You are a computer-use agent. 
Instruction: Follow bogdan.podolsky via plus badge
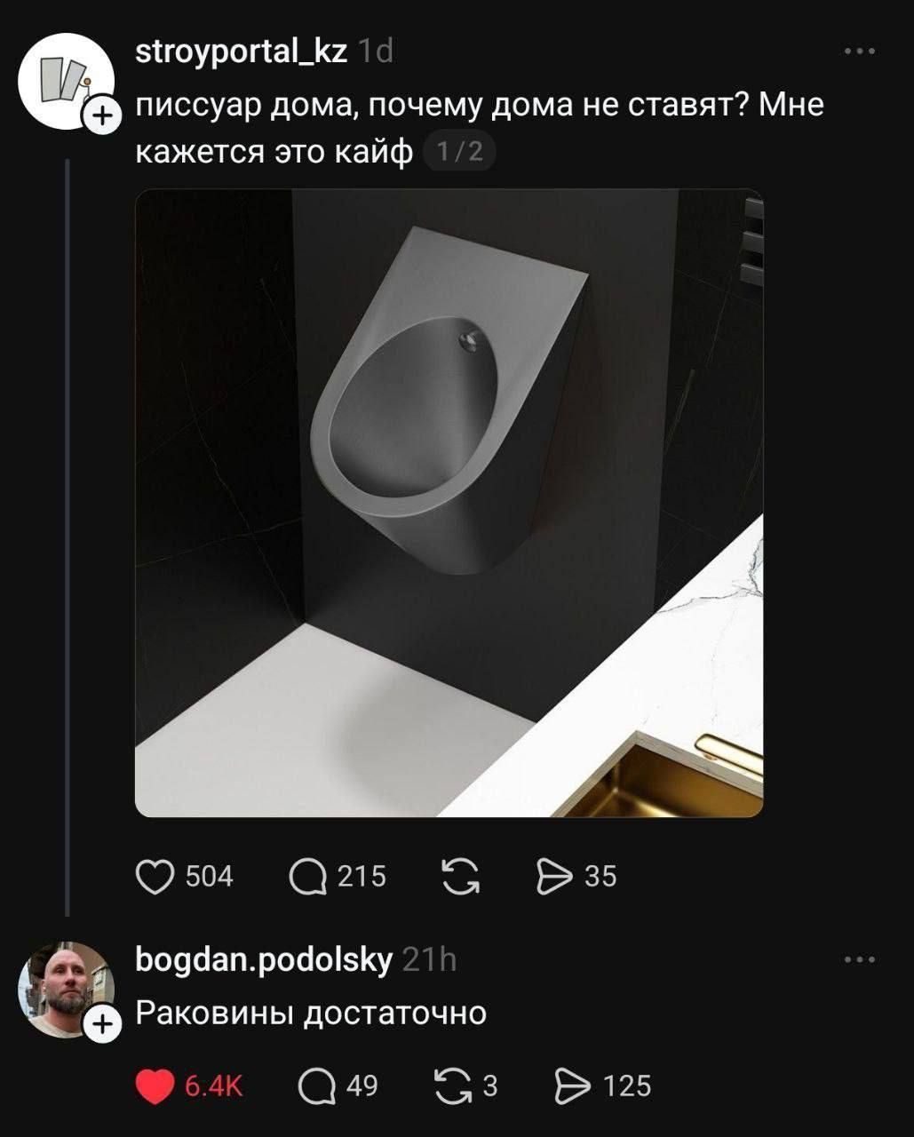pos(102,1025)
